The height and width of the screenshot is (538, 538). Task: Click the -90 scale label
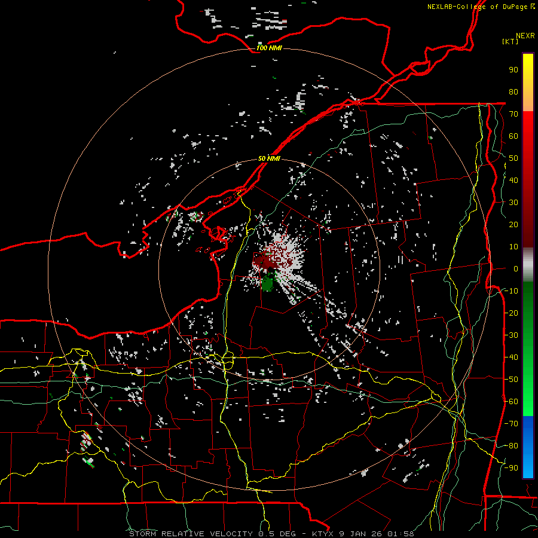pos(511,468)
